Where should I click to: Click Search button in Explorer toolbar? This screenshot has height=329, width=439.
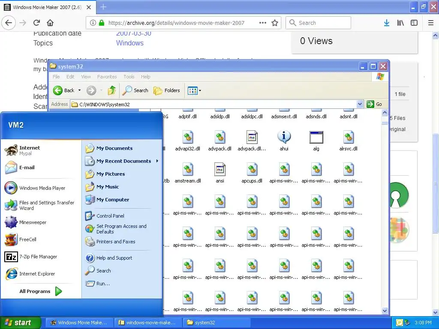[x=135, y=90]
